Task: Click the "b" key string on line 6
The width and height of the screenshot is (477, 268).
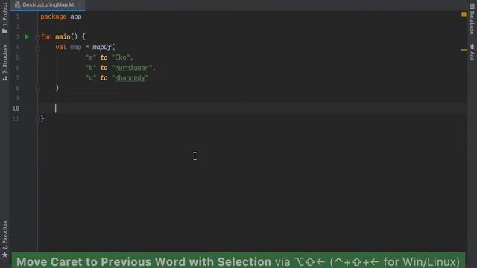Action: click(x=91, y=68)
